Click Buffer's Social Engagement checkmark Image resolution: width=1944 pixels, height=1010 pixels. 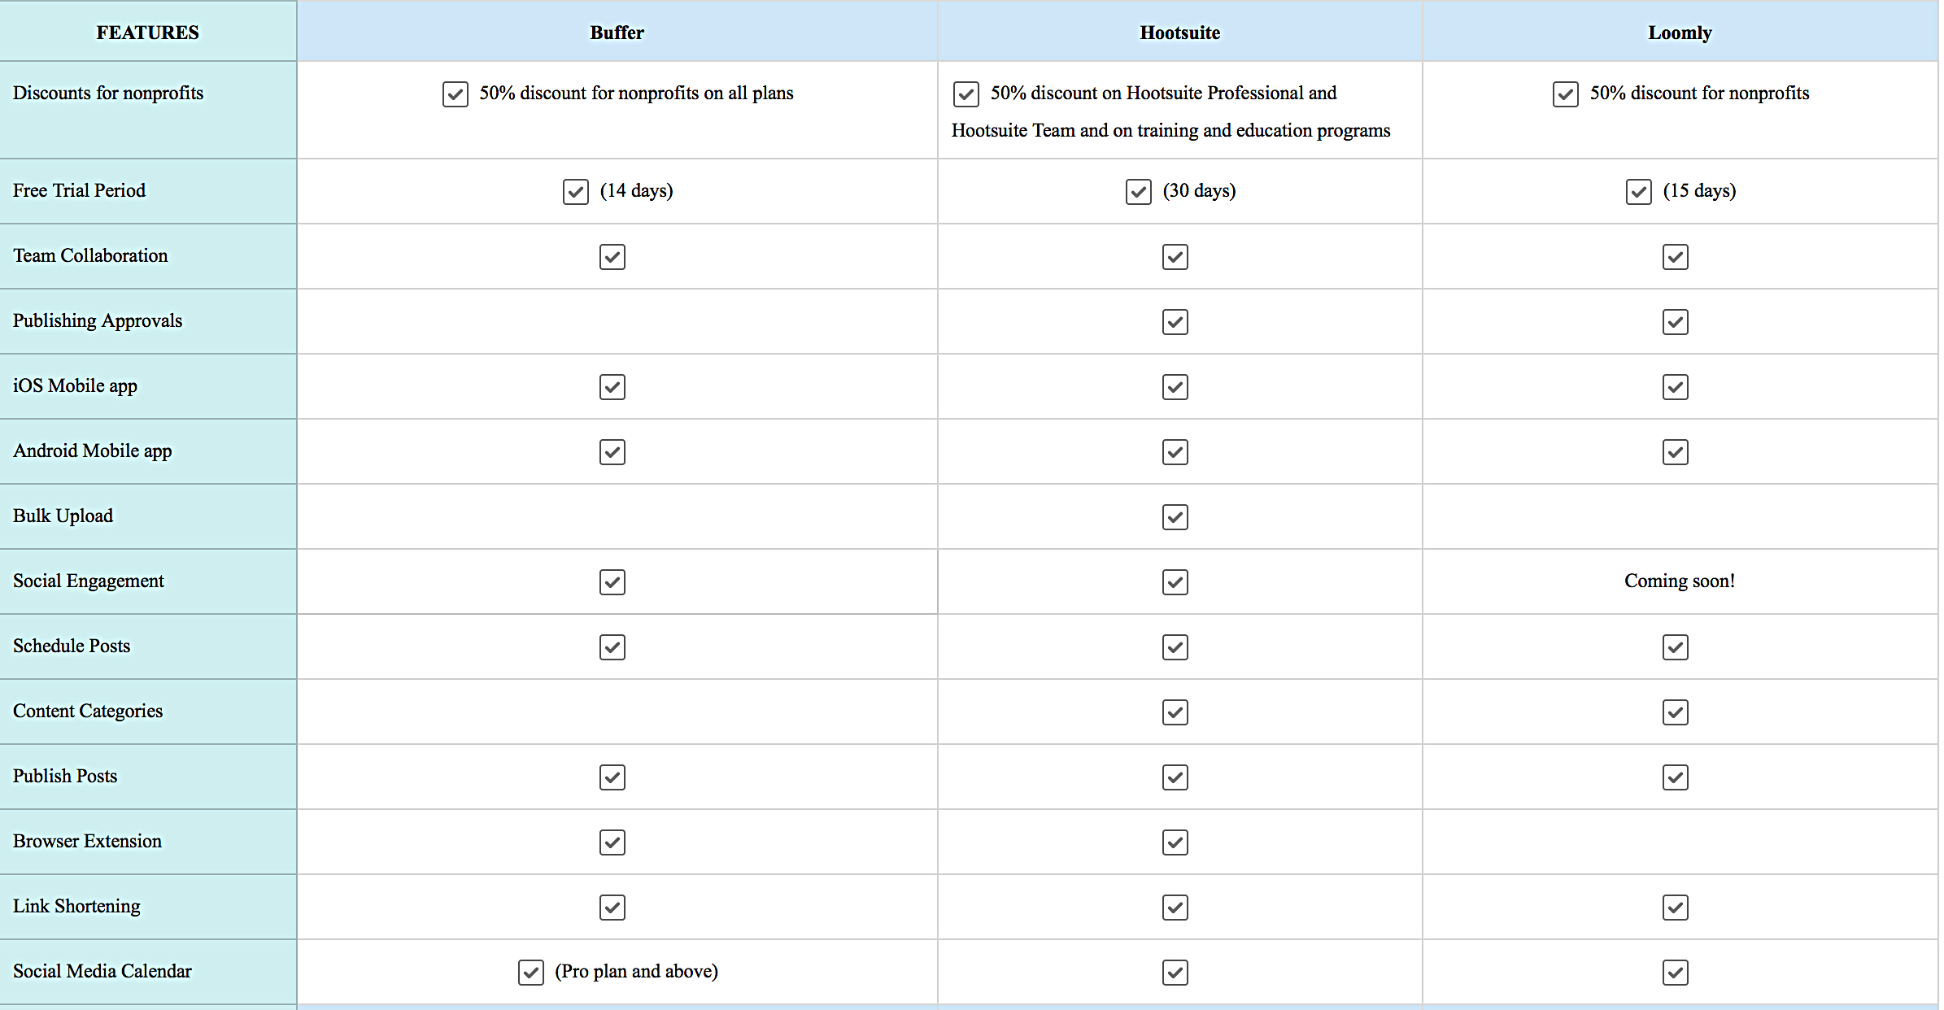(612, 582)
